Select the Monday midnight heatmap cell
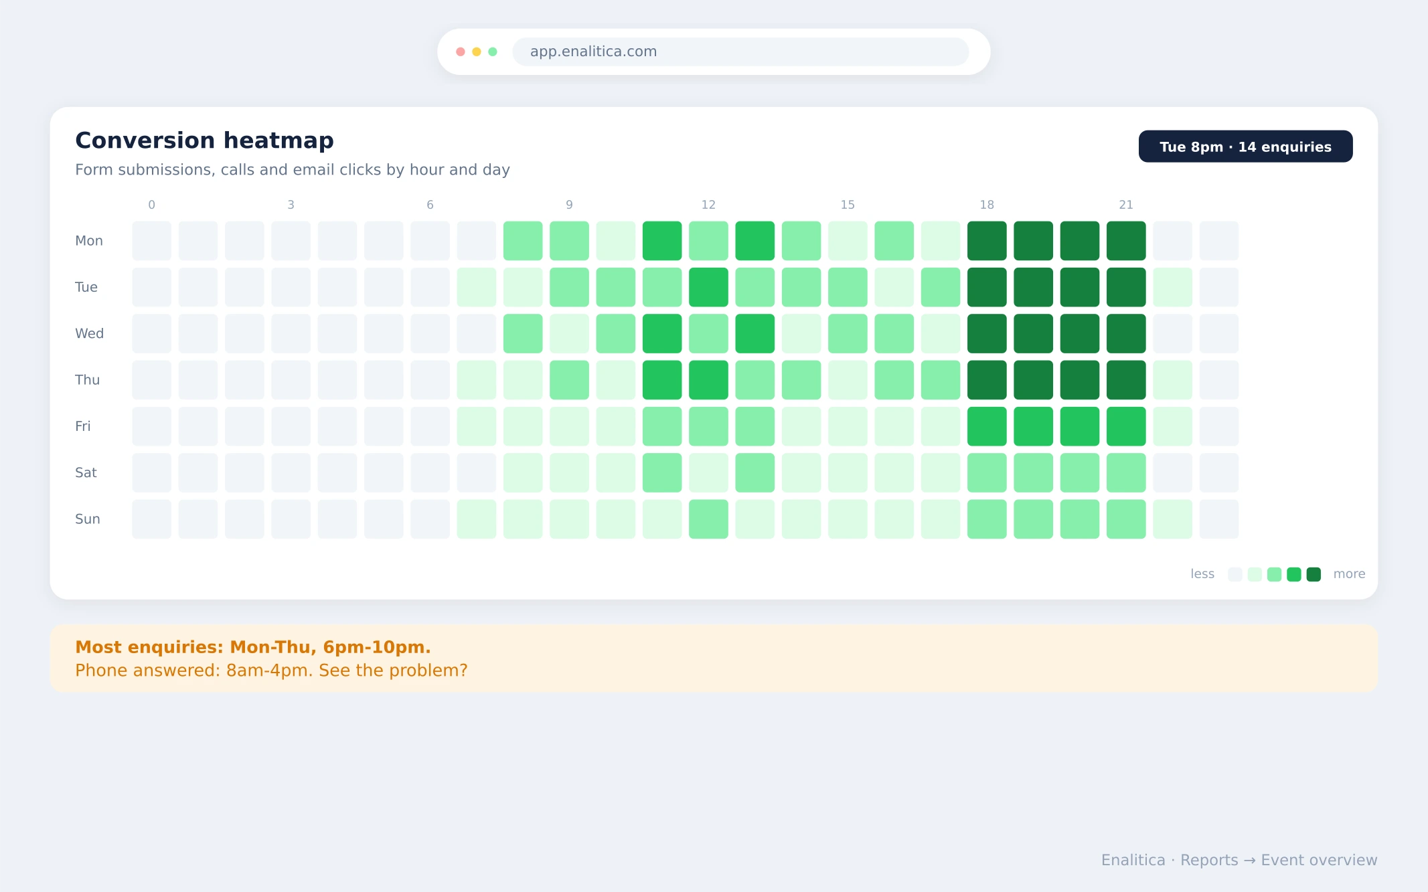Image resolution: width=1428 pixels, height=892 pixels. coord(151,241)
